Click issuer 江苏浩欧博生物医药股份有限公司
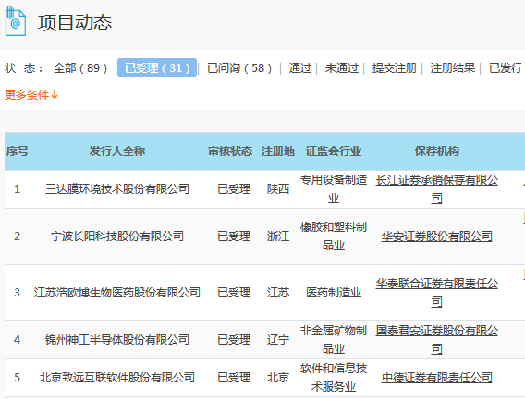Viewport: 525px width, 399px height. 117,293
